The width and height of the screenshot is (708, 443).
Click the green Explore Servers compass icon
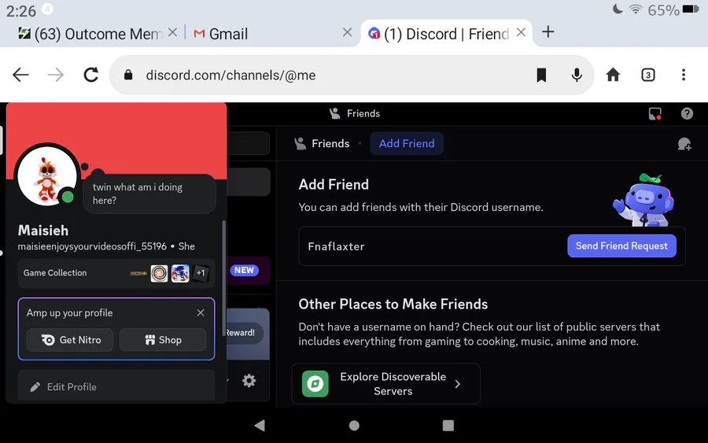pos(315,384)
